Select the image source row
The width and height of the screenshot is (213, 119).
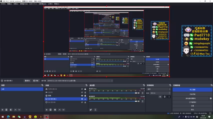[x=66, y=96]
